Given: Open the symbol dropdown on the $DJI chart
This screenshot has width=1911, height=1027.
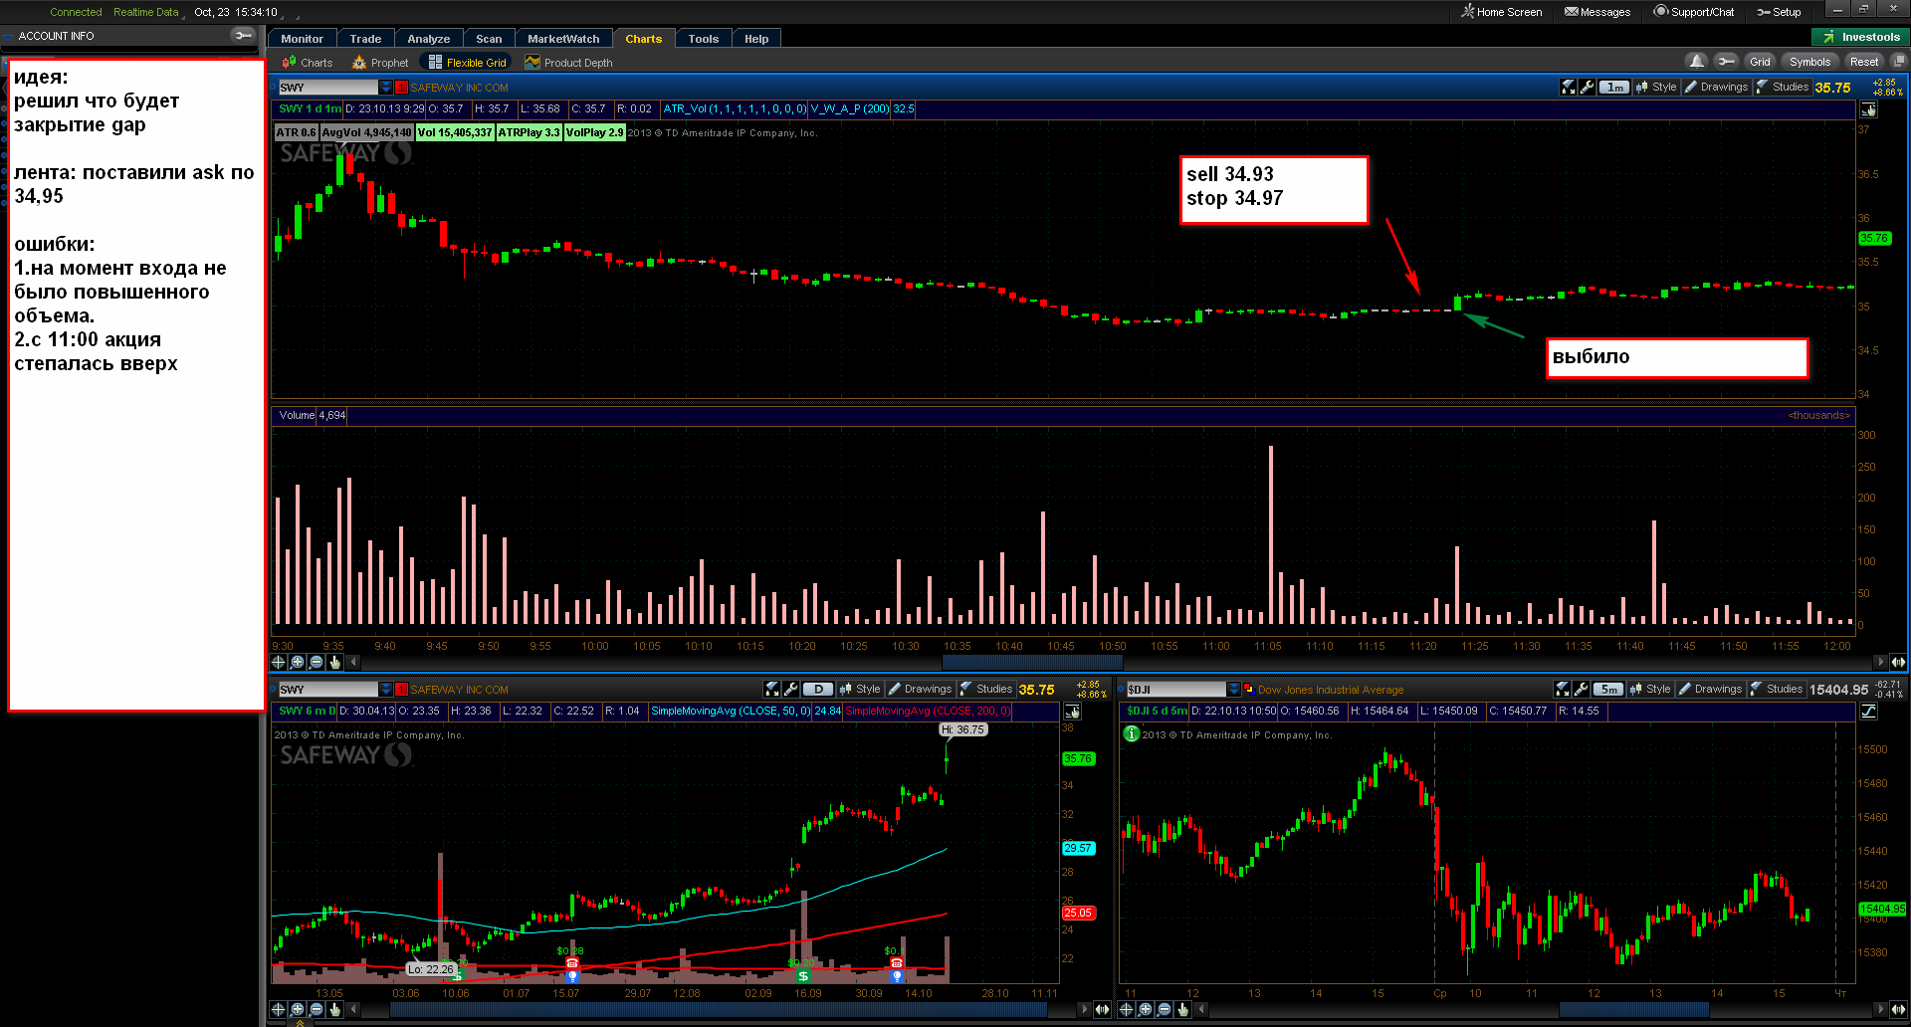Looking at the screenshot, I should [1234, 689].
